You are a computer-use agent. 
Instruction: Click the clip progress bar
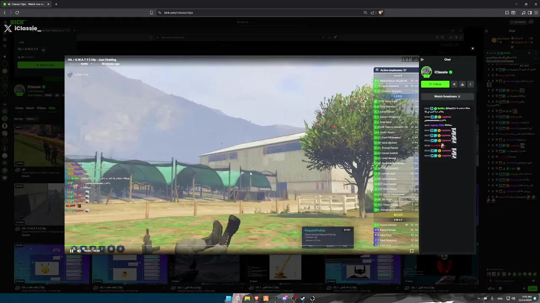[x=241, y=246]
